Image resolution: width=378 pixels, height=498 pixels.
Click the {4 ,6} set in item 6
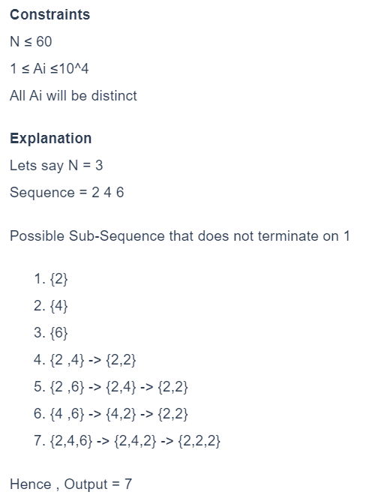67,414
